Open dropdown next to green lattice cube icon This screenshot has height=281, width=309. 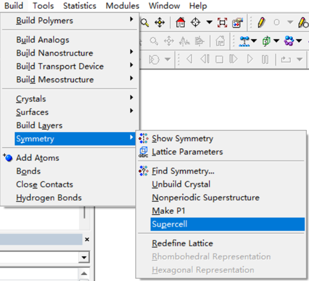(277, 41)
